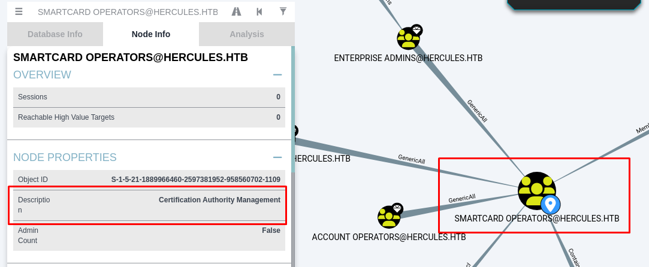Screen dimensions: 649x267
Task: Select the Enterprise Admins group node icon
Action: 409,38
